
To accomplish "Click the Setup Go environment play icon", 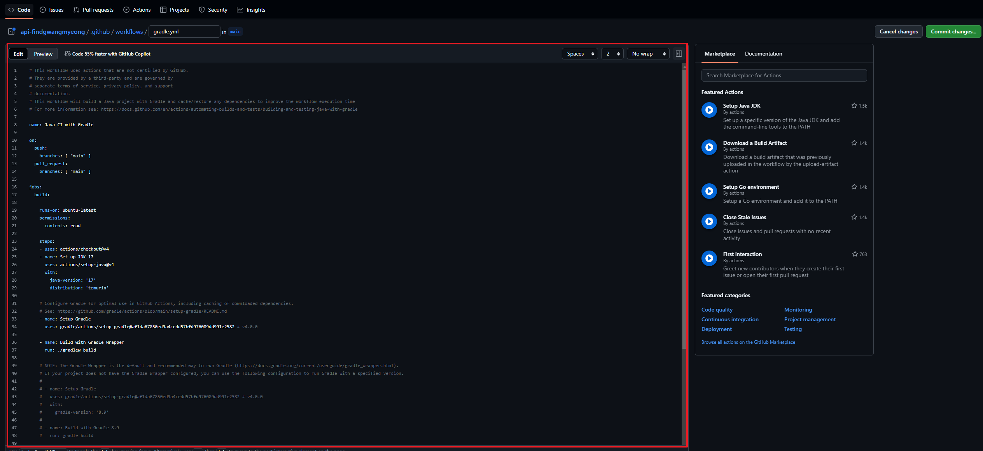I will tap(709, 191).
